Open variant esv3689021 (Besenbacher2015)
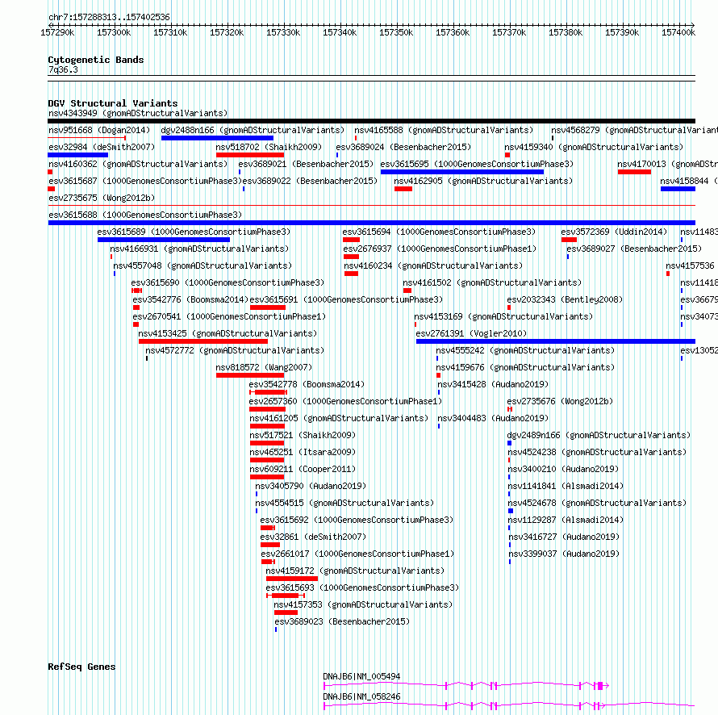 click(x=306, y=164)
